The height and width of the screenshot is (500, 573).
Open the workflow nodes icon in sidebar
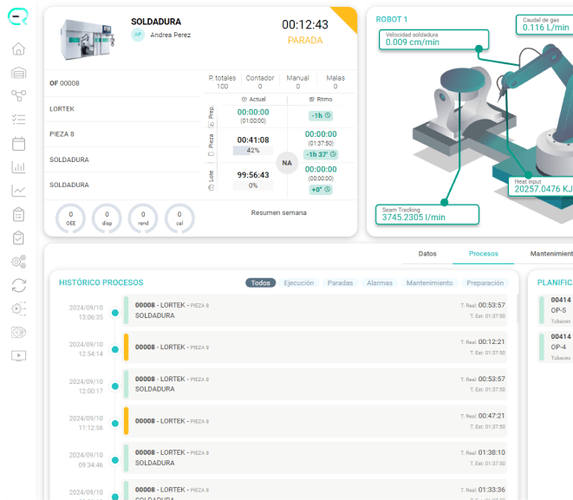click(18, 96)
